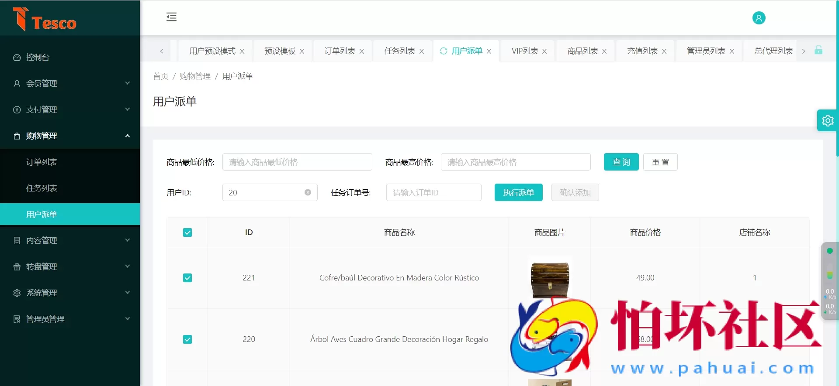
Task: Click the 重置 reset button
Action: [660, 162]
